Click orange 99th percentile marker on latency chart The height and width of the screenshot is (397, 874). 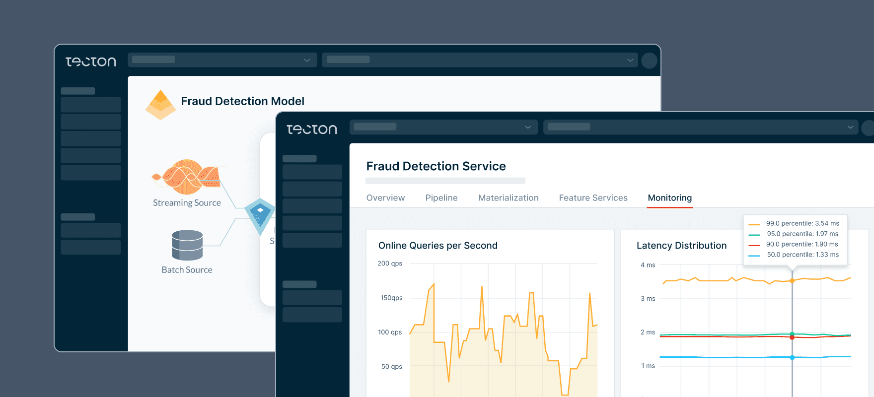pyautogui.click(x=792, y=281)
